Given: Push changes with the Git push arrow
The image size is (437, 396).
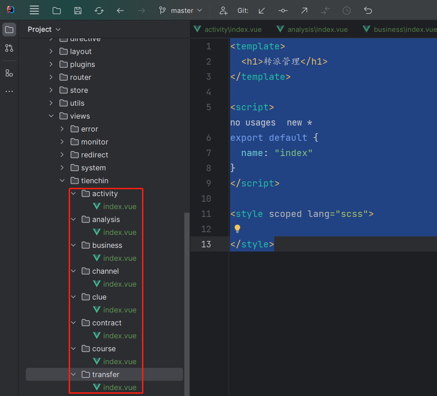Looking at the screenshot, I should pos(304,11).
